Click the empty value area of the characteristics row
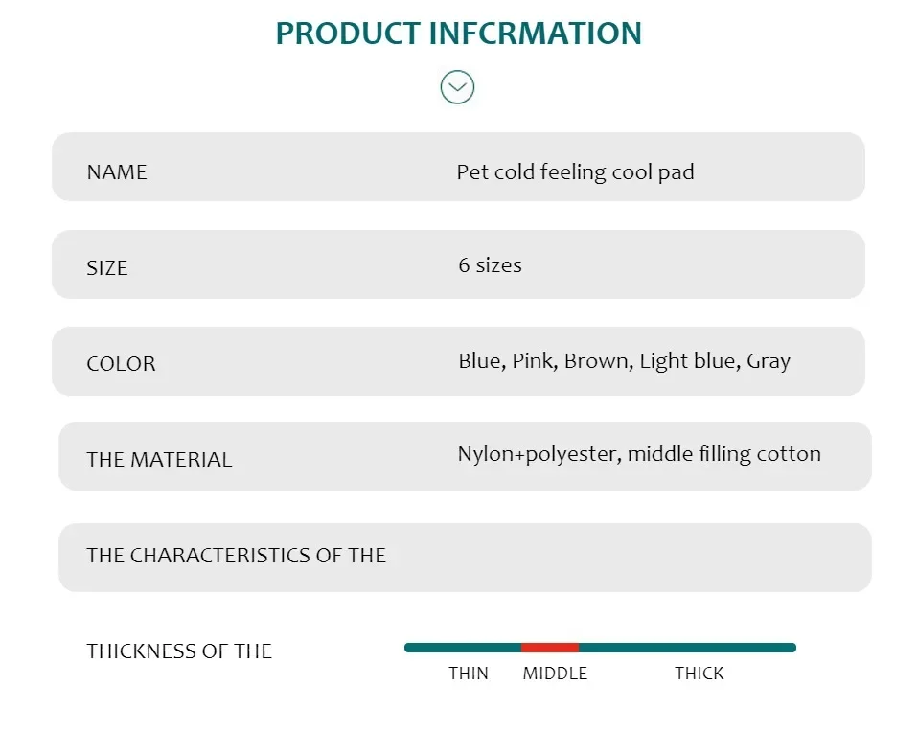918x754 pixels. [632, 557]
